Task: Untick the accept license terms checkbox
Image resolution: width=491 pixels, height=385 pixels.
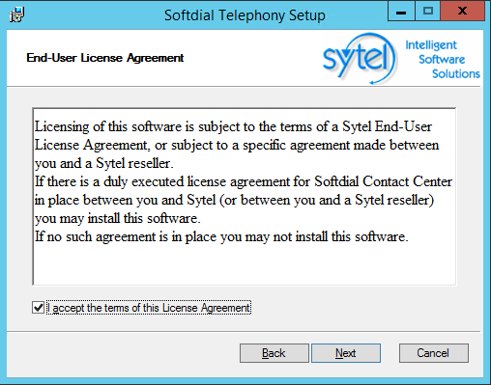Action: click(38, 308)
